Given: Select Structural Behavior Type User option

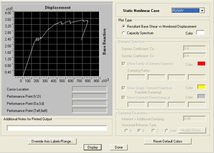Looking at the screenshot, I should click(167, 130).
